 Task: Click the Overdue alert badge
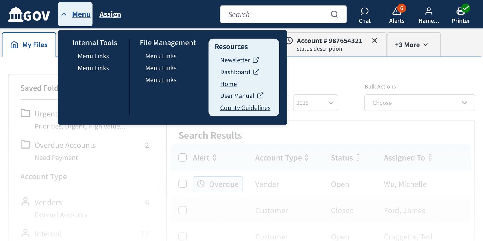click(218, 184)
